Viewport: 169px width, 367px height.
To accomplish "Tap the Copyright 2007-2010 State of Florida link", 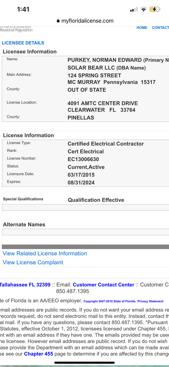I will coord(109,301).
